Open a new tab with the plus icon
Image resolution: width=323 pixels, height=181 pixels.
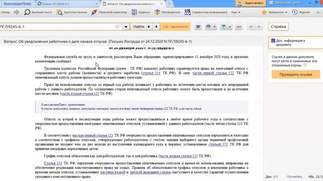pos(169,4)
